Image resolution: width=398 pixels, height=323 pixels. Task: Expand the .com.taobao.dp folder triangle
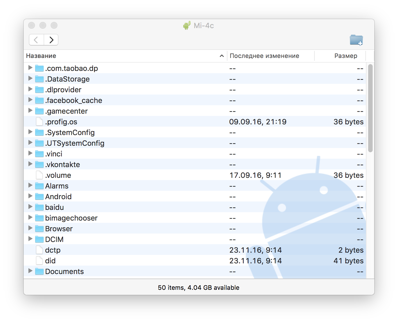30,68
